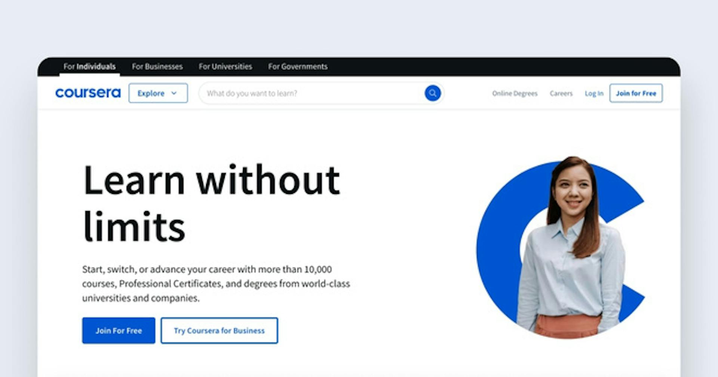Click Join for Free in header
This screenshot has height=377, width=718.
coord(636,93)
